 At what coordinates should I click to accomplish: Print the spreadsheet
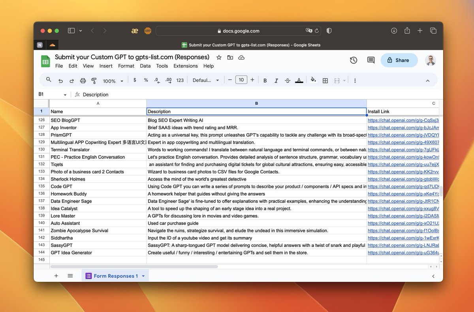point(83,81)
